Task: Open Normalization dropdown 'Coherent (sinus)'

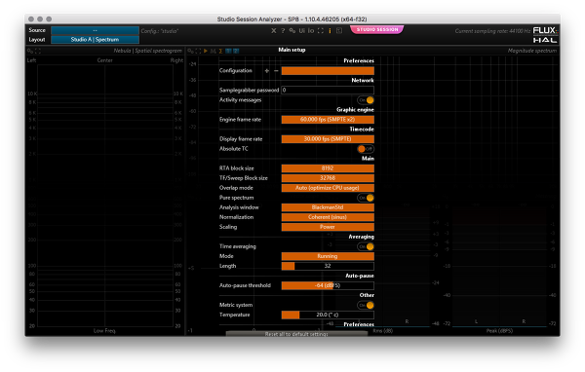Action: pyautogui.click(x=328, y=217)
